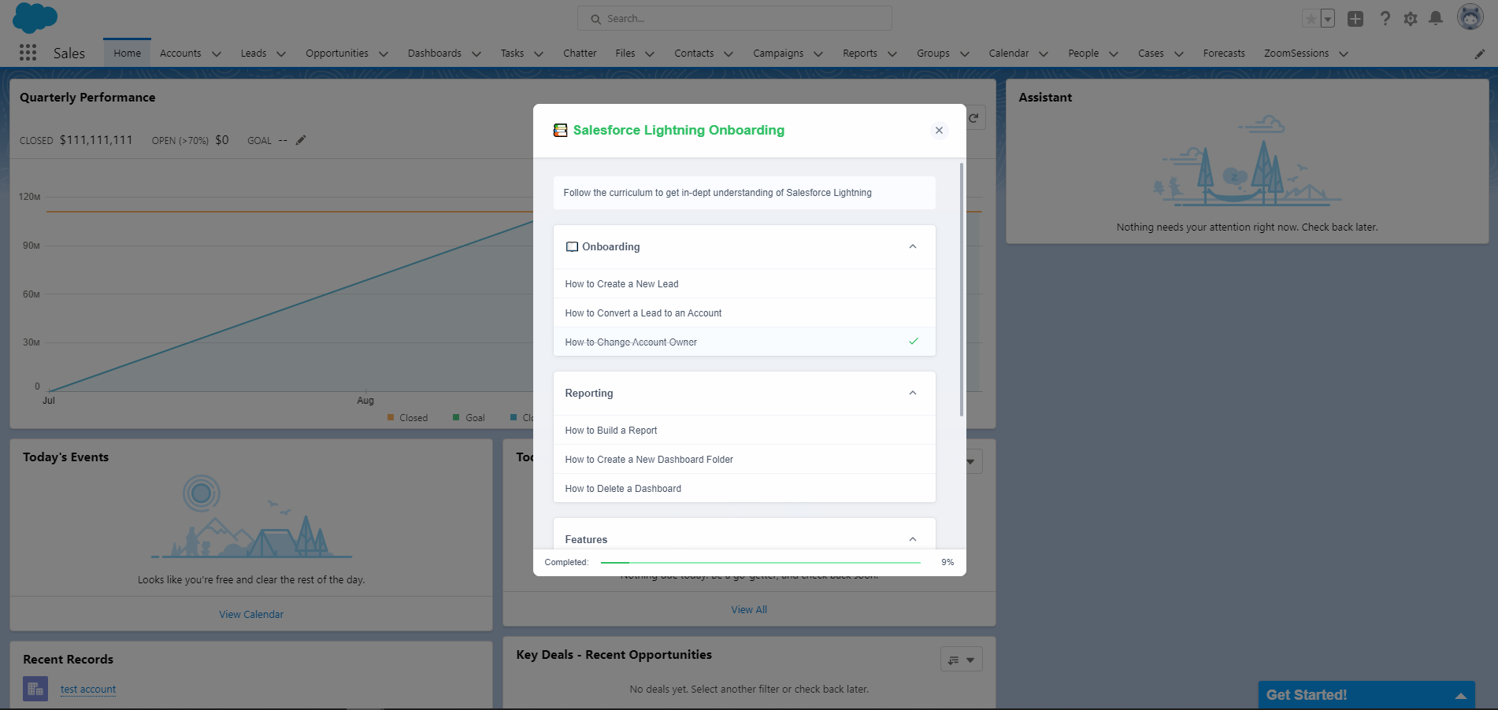Screen dimensions: 1498x710
Task: Open the Contacts tab
Action: click(694, 54)
